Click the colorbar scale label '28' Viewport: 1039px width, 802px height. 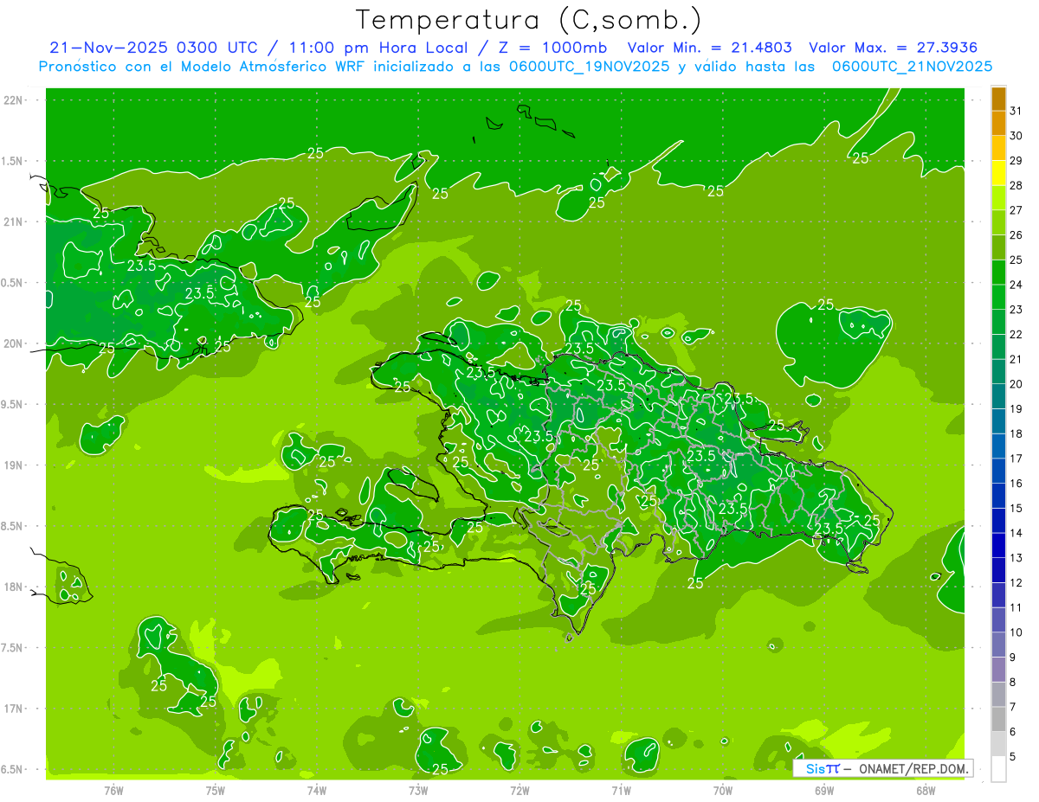pos(1016,185)
